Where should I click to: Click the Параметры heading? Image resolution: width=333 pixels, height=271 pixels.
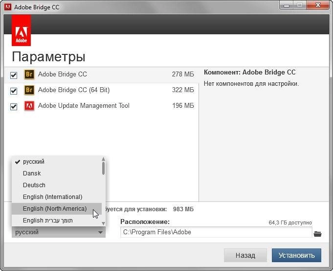click(48, 57)
